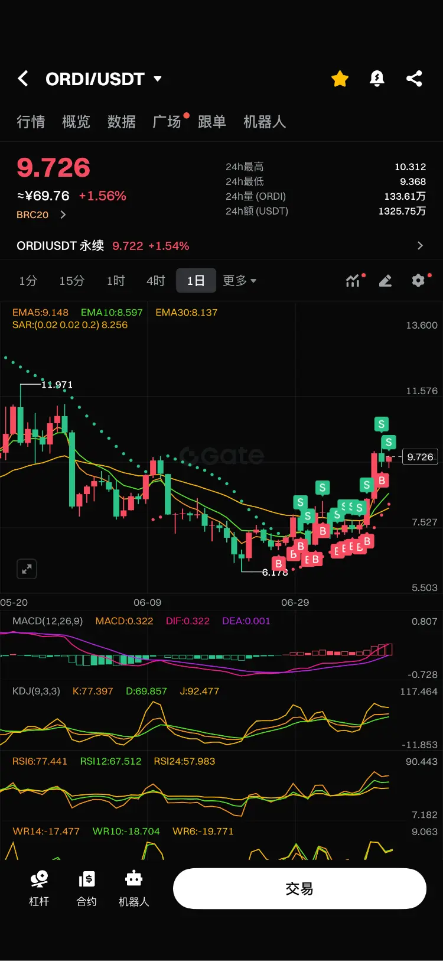Tap the 24h量 value 133.61万
This screenshot has height=961, width=443.
tap(405, 196)
